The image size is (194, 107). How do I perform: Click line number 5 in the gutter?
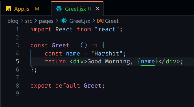[x=18, y=61]
